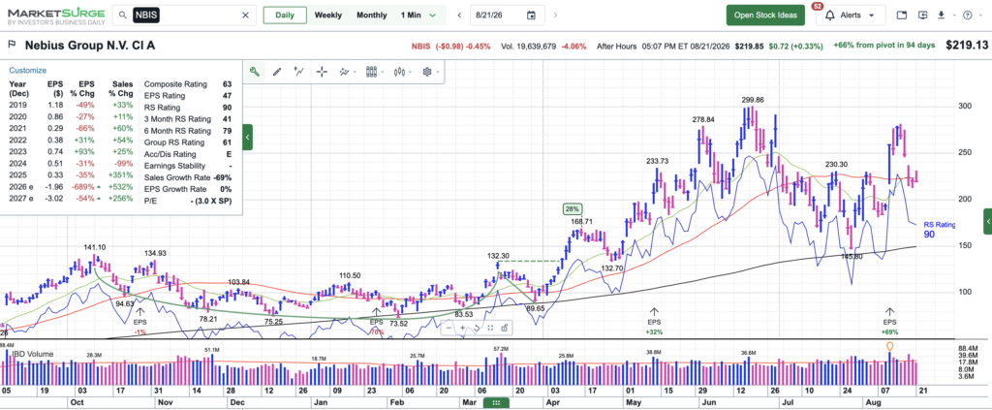
Task: Select the pencil drawing tool
Action: (276, 72)
